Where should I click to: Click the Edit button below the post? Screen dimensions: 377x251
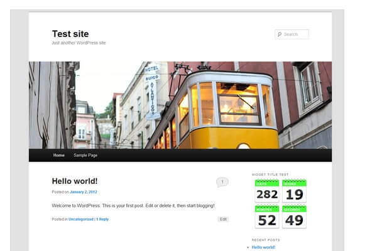pos(223,219)
